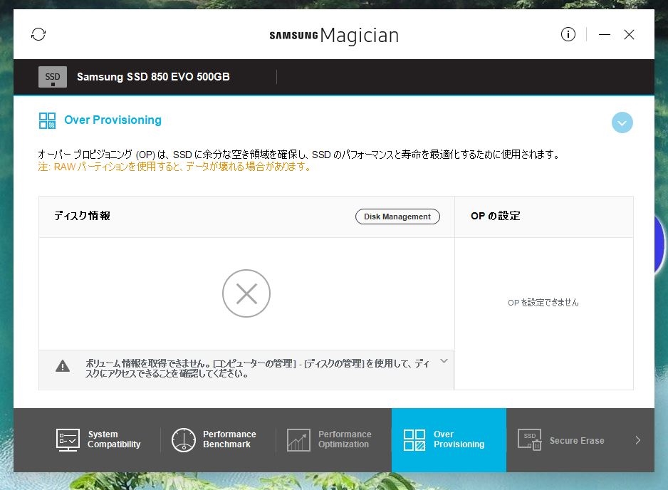
Task: Switch to Performance Optimization tab
Action: 333,439
